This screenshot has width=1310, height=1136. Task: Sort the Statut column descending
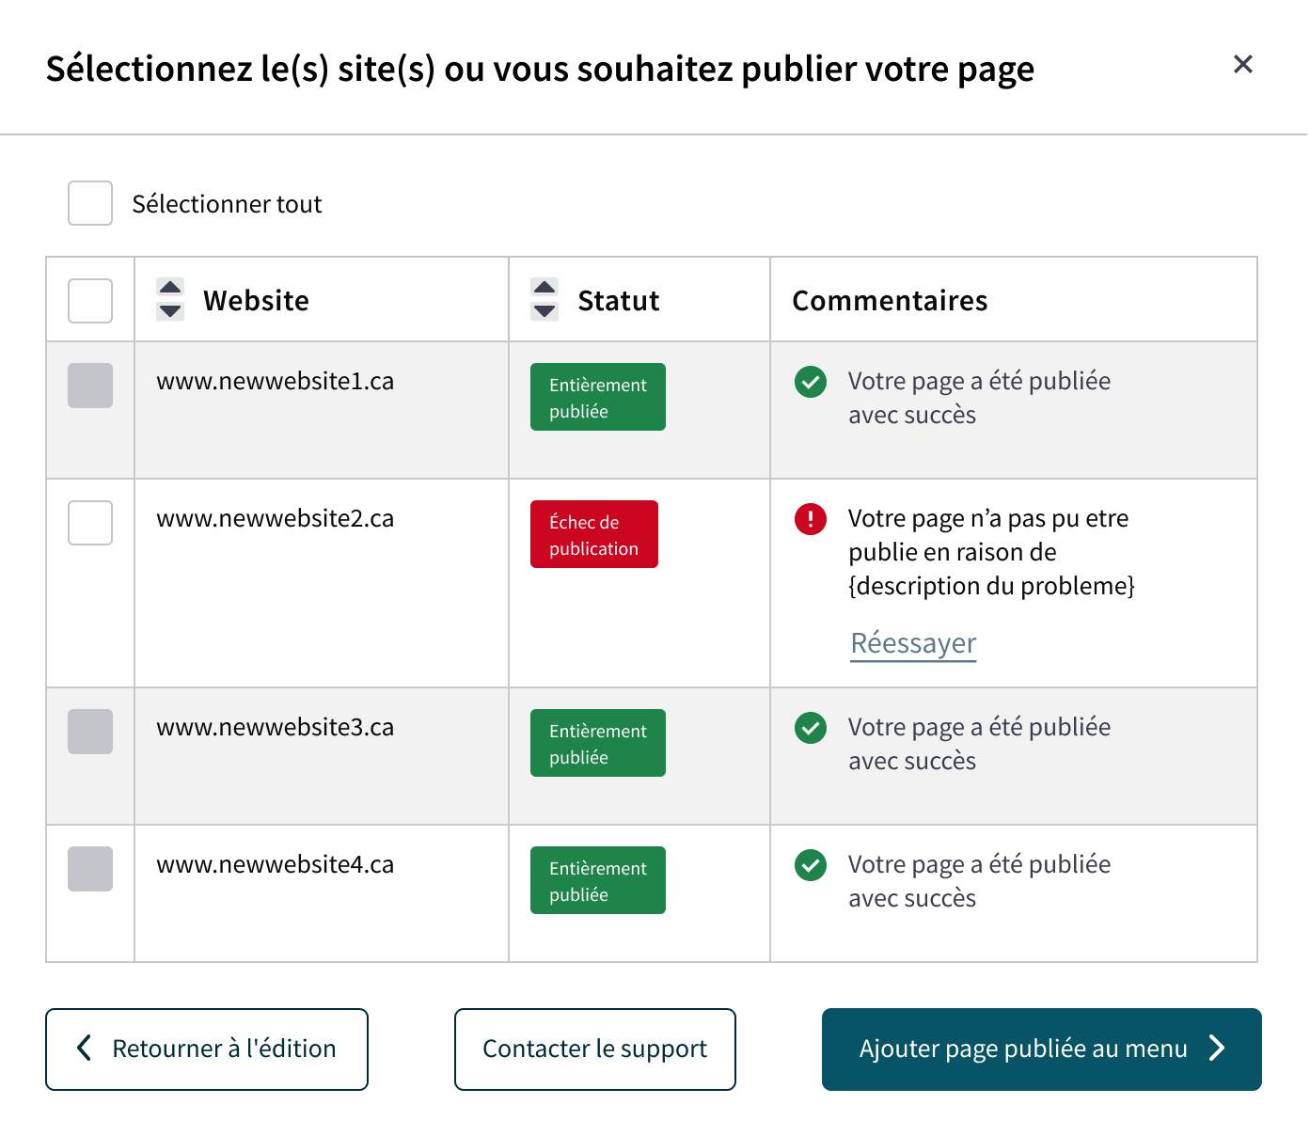coord(545,311)
